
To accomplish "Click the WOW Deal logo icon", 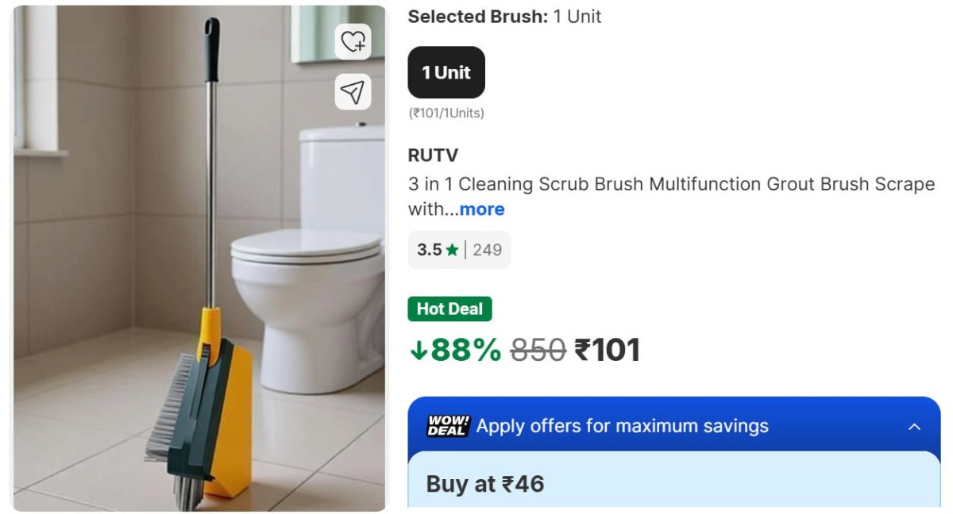I will coord(449,426).
